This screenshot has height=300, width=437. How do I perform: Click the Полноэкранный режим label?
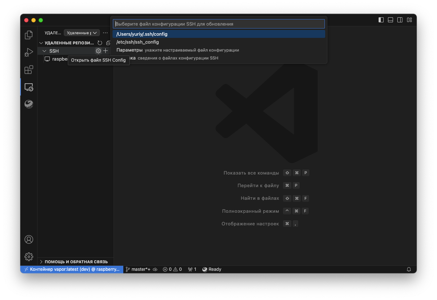(251, 211)
